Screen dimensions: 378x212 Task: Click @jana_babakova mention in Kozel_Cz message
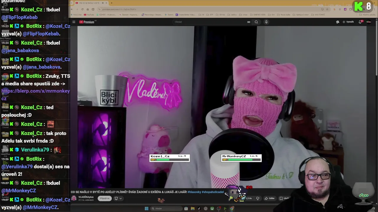20,50
